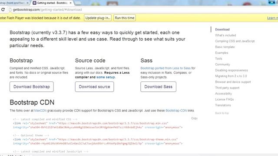Click the page info icon in address bar
This screenshot has width=278, height=156.
point(10,10)
